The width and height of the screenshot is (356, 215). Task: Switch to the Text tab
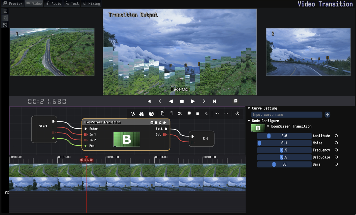coord(72,4)
